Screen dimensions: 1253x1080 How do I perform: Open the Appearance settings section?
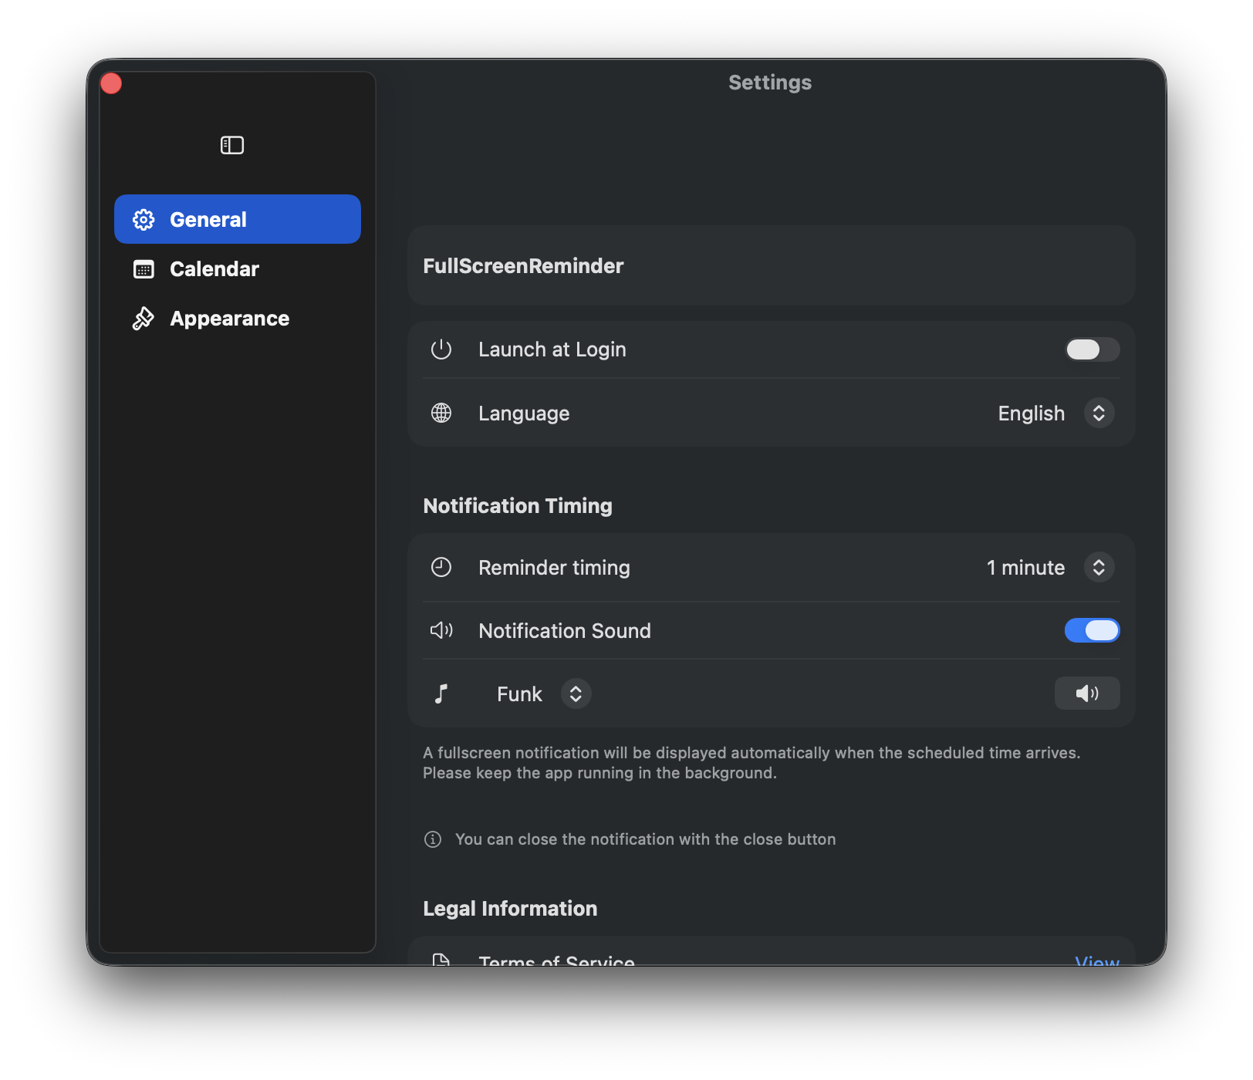pos(229,318)
